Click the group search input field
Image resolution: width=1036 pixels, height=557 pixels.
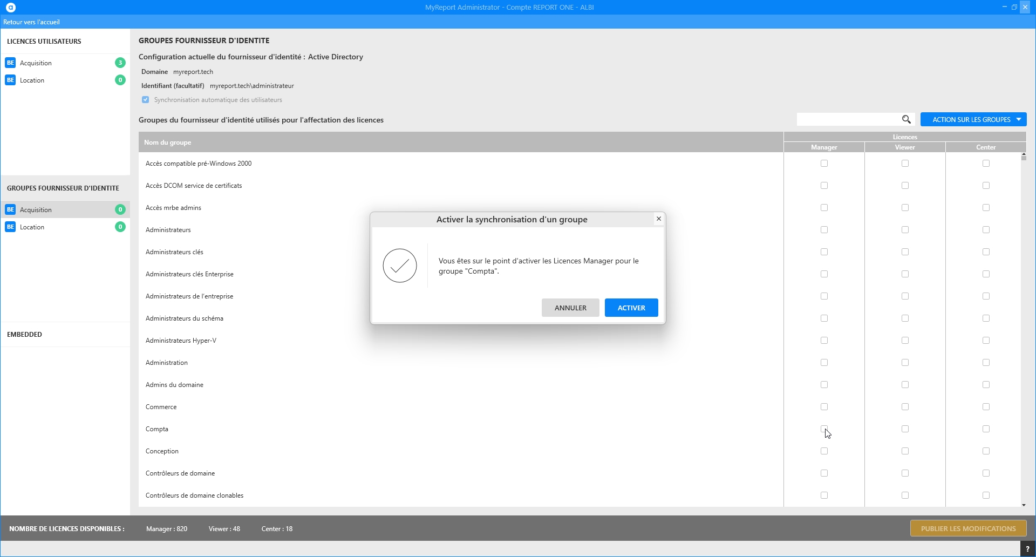pos(847,119)
